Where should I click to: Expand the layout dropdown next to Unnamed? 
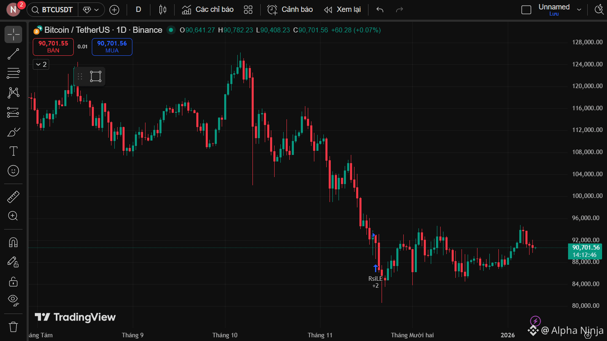click(579, 10)
